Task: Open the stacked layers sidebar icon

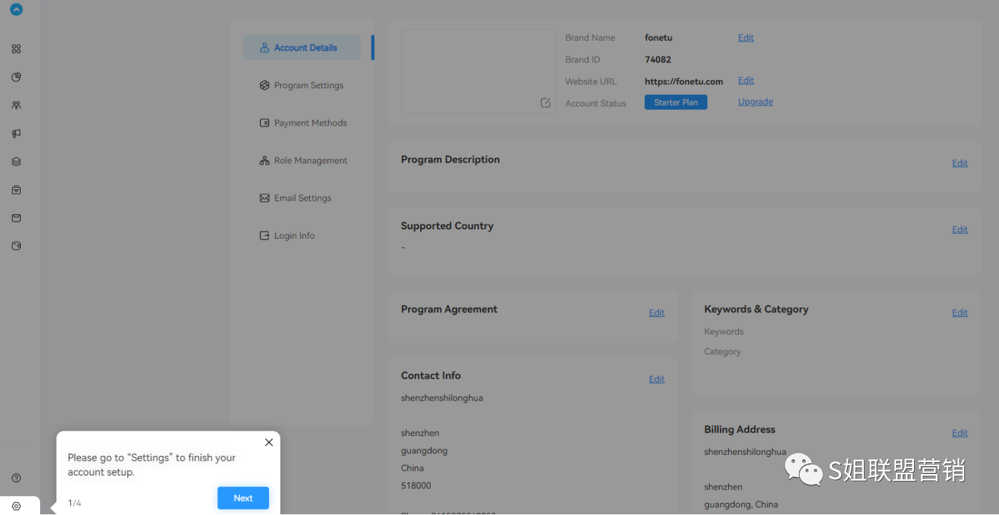Action: click(17, 162)
